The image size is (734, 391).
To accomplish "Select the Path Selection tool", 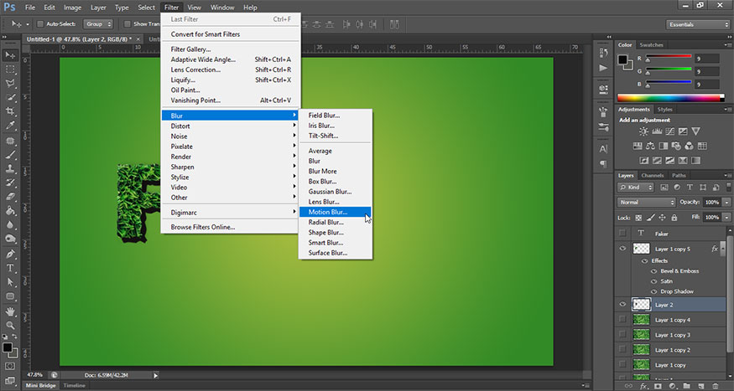I will point(10,282).
